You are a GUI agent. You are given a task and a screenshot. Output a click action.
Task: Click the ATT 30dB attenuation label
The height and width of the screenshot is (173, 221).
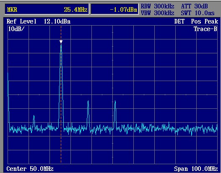pos(194,6)
